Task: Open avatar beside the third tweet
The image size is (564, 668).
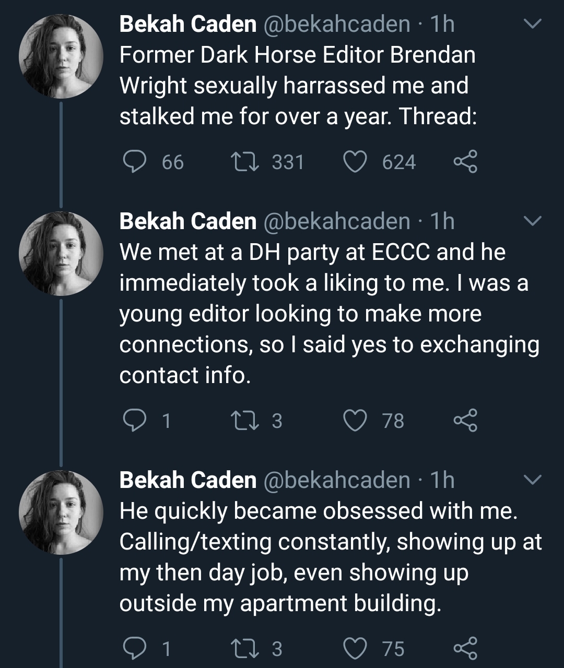Action: pyautogui.click(x=61, y=512)
